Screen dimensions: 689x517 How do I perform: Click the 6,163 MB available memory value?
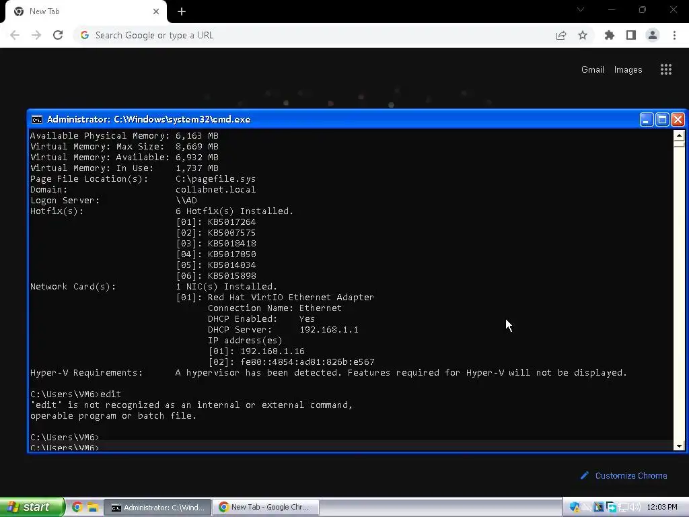[x=197, y=136]
